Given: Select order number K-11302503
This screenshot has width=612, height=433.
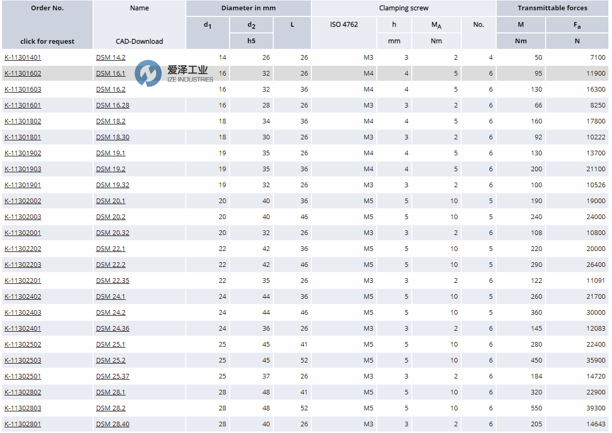Looking at the screenshot, I should pos(23,360).
